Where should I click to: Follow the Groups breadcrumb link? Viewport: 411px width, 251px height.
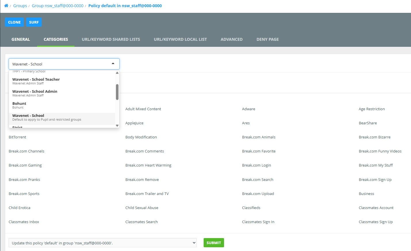[20, 6]
